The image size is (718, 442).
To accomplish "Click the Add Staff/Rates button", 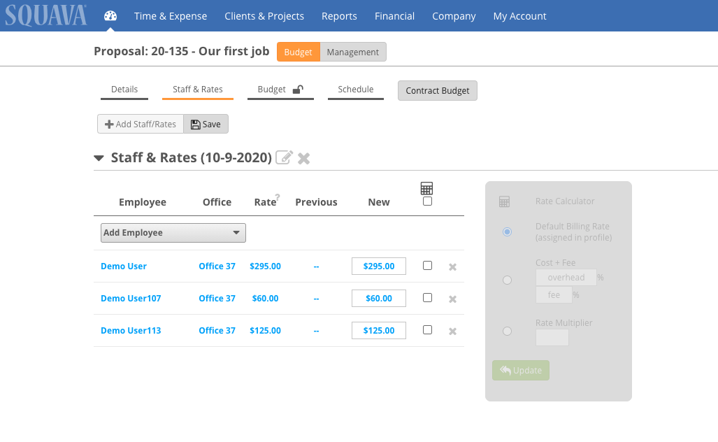I will pyautogui.click(x=140, y=124).
